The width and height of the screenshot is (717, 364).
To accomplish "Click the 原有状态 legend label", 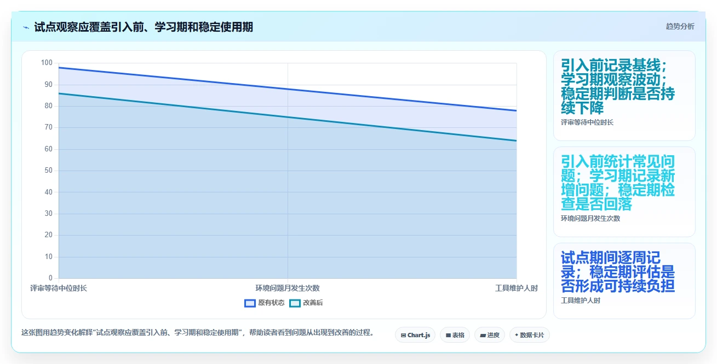I will [x=271, y=303].
